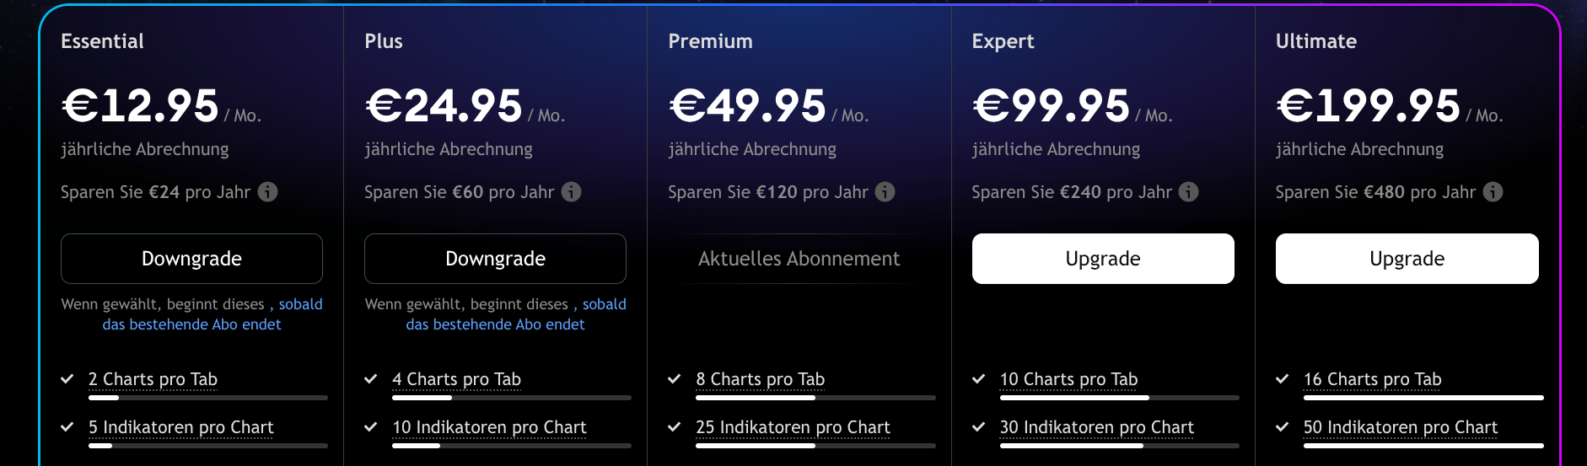Click checkmark next to 2 Charts pro Tab
The image size is (1587, 466).
click(67, 379)
